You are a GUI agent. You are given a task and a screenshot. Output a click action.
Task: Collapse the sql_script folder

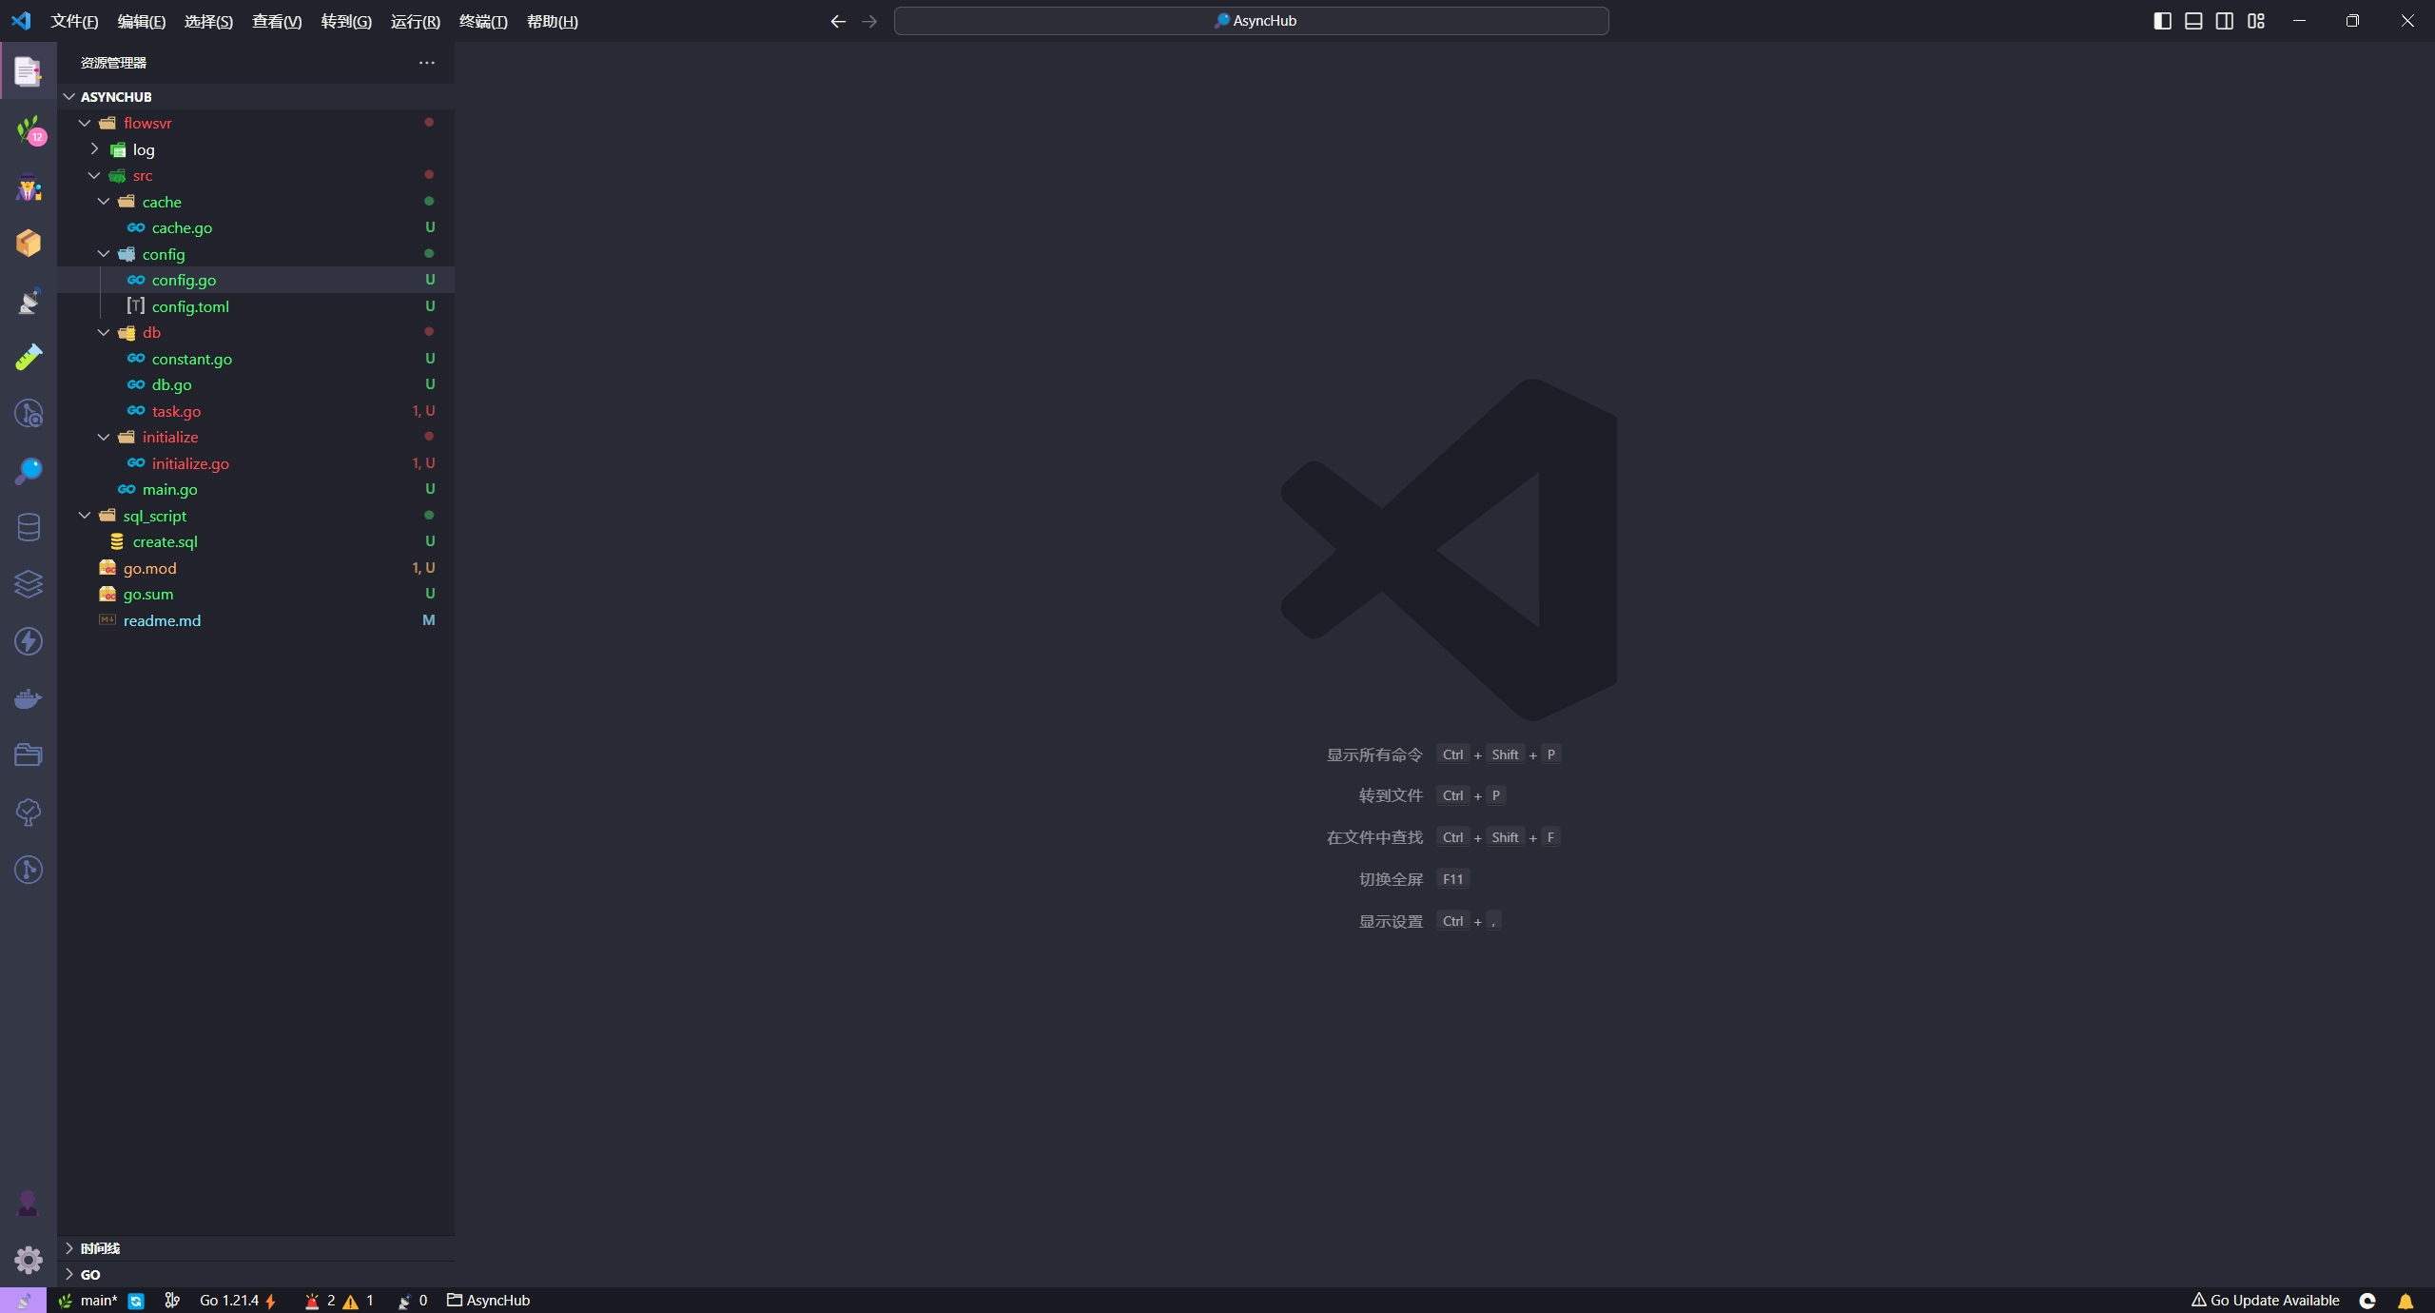pos(154,516)
